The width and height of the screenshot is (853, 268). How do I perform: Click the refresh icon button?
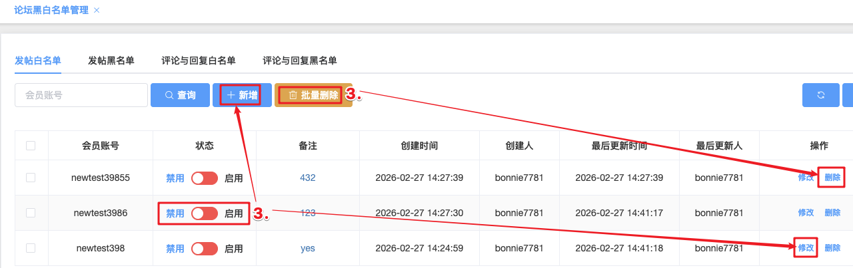tap(820, 95)
